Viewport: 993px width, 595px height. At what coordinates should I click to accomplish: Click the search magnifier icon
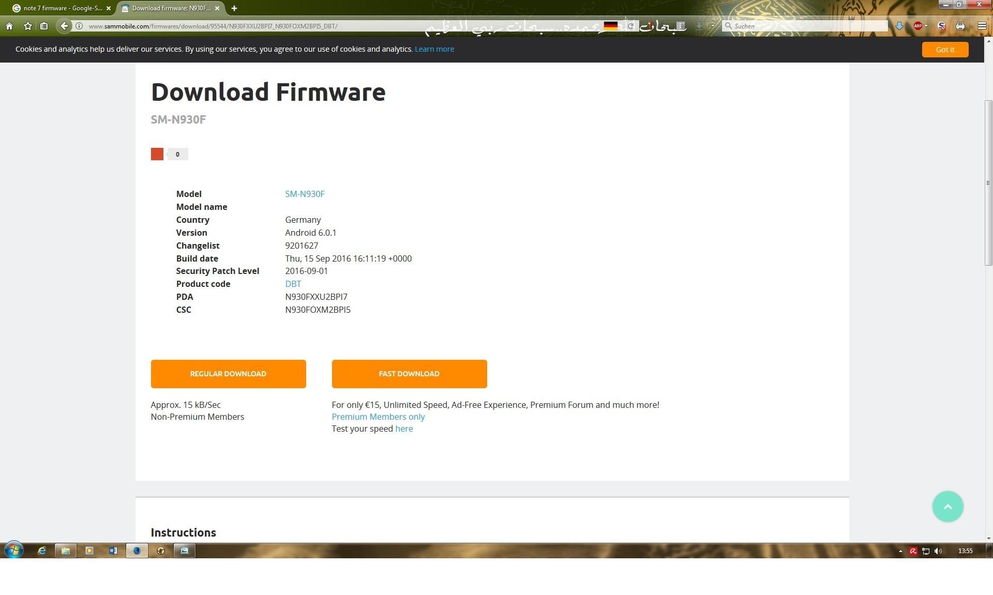[728, 26]
